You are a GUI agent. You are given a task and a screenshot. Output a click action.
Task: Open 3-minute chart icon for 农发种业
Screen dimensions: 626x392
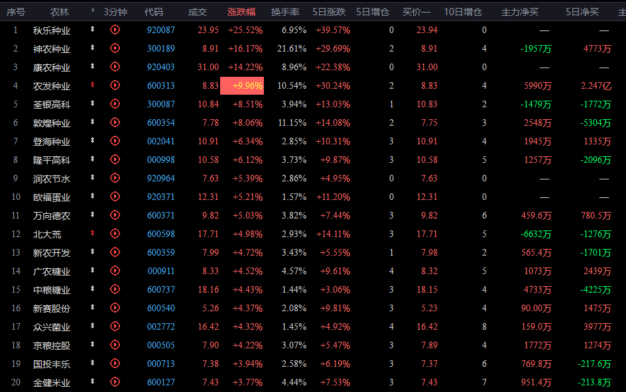(x=115, y=85)
